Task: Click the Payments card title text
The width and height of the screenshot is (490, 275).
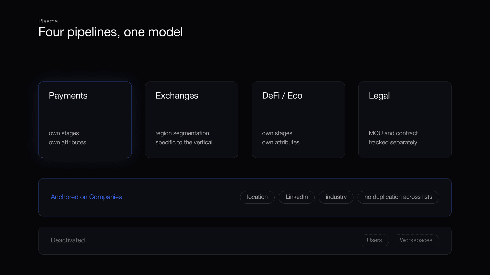Action: (68, 96)
